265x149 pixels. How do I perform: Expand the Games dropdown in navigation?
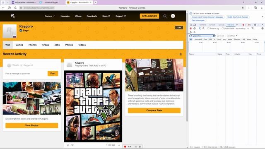(x=50, y=16)
